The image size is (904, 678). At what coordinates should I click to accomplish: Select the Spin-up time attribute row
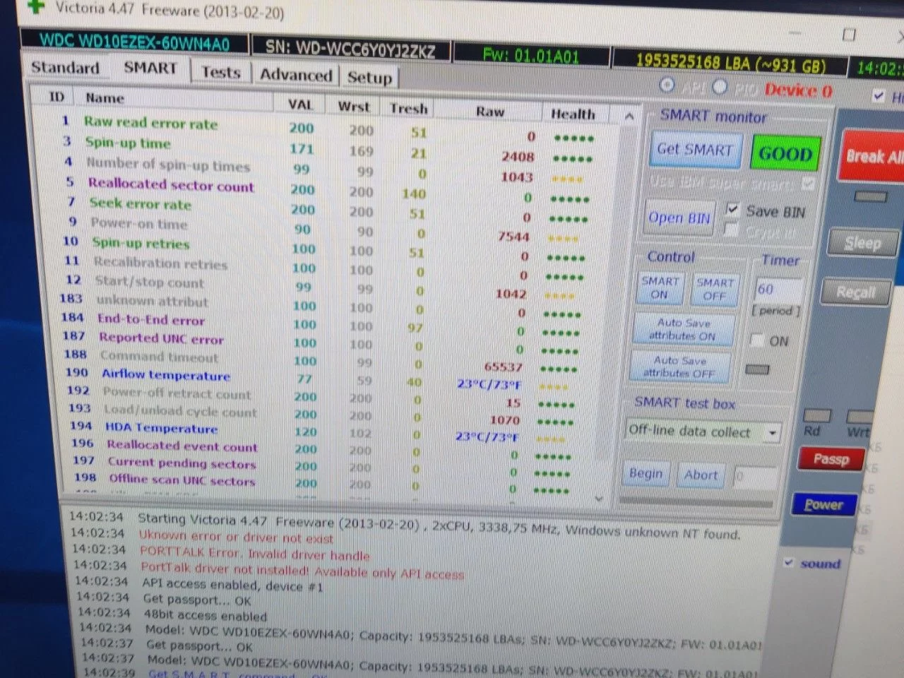tap(328, 149)
